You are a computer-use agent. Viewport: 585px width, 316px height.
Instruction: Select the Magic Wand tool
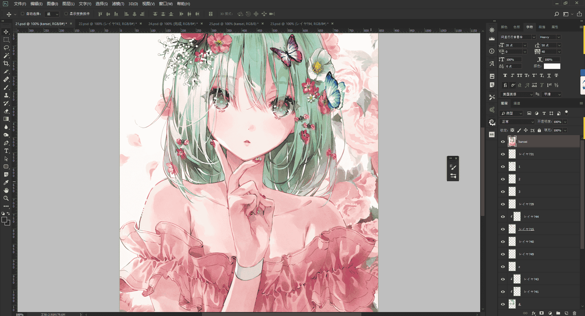(x=6, y=56)
